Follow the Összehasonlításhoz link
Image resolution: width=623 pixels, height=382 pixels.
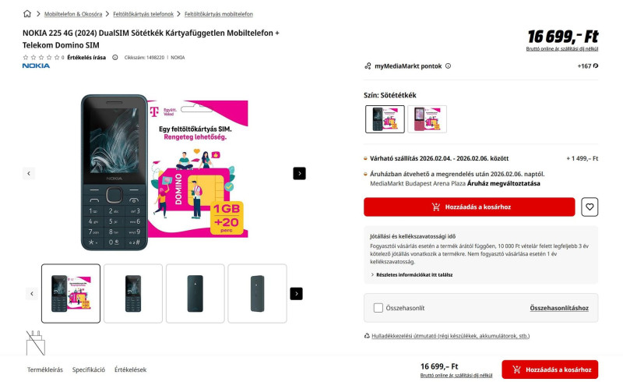pyautogui.click(x=559, y=308)
